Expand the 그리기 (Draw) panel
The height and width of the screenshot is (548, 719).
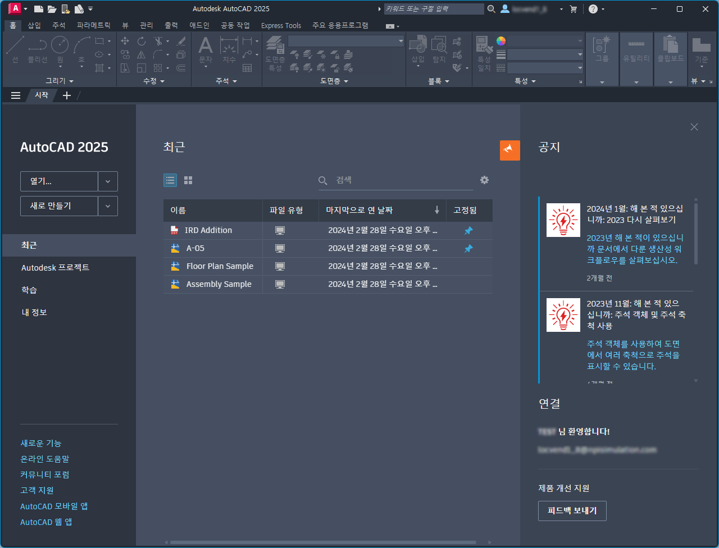tap(60, 81)
